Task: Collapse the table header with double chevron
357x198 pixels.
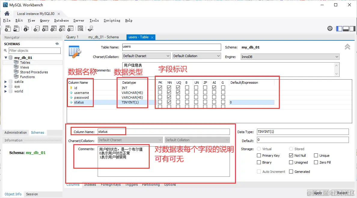Action: point(347,47)
